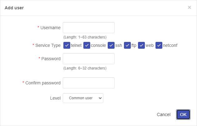The image size is (197, 126).
Task: Click the 6~32 characters length hint
Action: point(85,68)
